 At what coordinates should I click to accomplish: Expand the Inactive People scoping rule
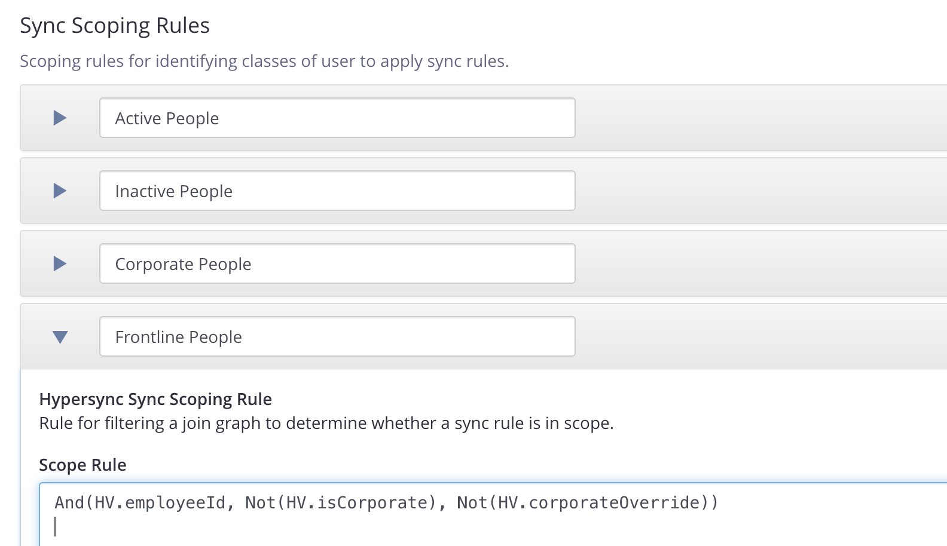click(x=60, y=191)
